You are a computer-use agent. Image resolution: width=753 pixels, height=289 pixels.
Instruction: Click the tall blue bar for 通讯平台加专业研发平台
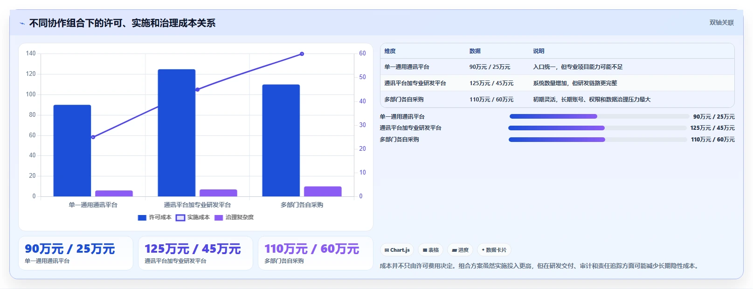[177, 133]
